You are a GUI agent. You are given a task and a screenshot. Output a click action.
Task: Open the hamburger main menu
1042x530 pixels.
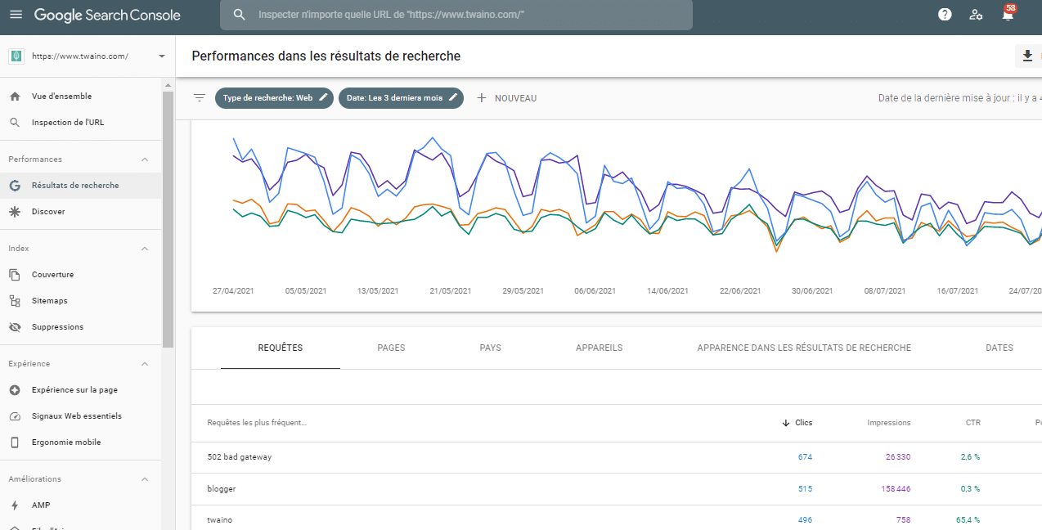point(16,15)
